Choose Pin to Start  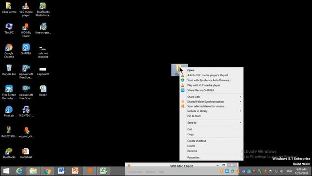click(211, 116)
